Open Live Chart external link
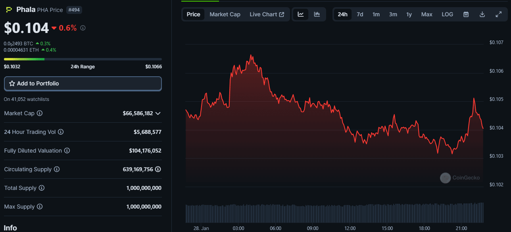Image resolution: width=511 pixels, height=232 pixels. [x=267, y=14]
